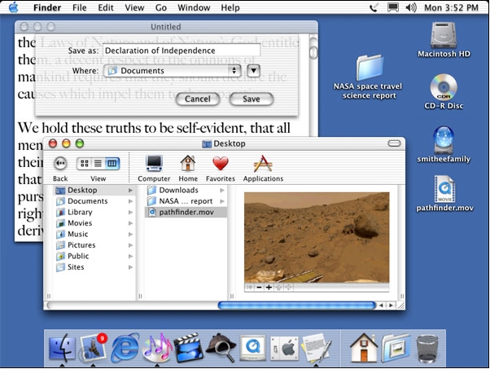Image resolution: width=490 pixels, height=369 pixels.
Task: Toggle toolbar with the oval title-bar button
Action: pyautogui.click(x=394, y=143)
